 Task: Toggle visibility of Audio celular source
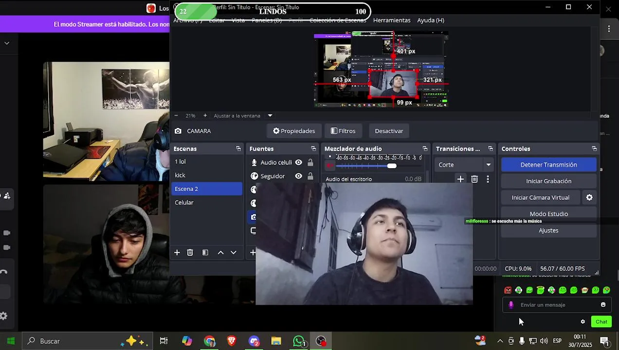coord(298,162)
